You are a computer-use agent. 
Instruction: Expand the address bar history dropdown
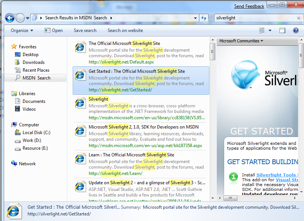coord(195,18)
